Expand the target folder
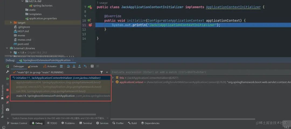The height and width of the screenshot is (129, 291). point(11,23)
